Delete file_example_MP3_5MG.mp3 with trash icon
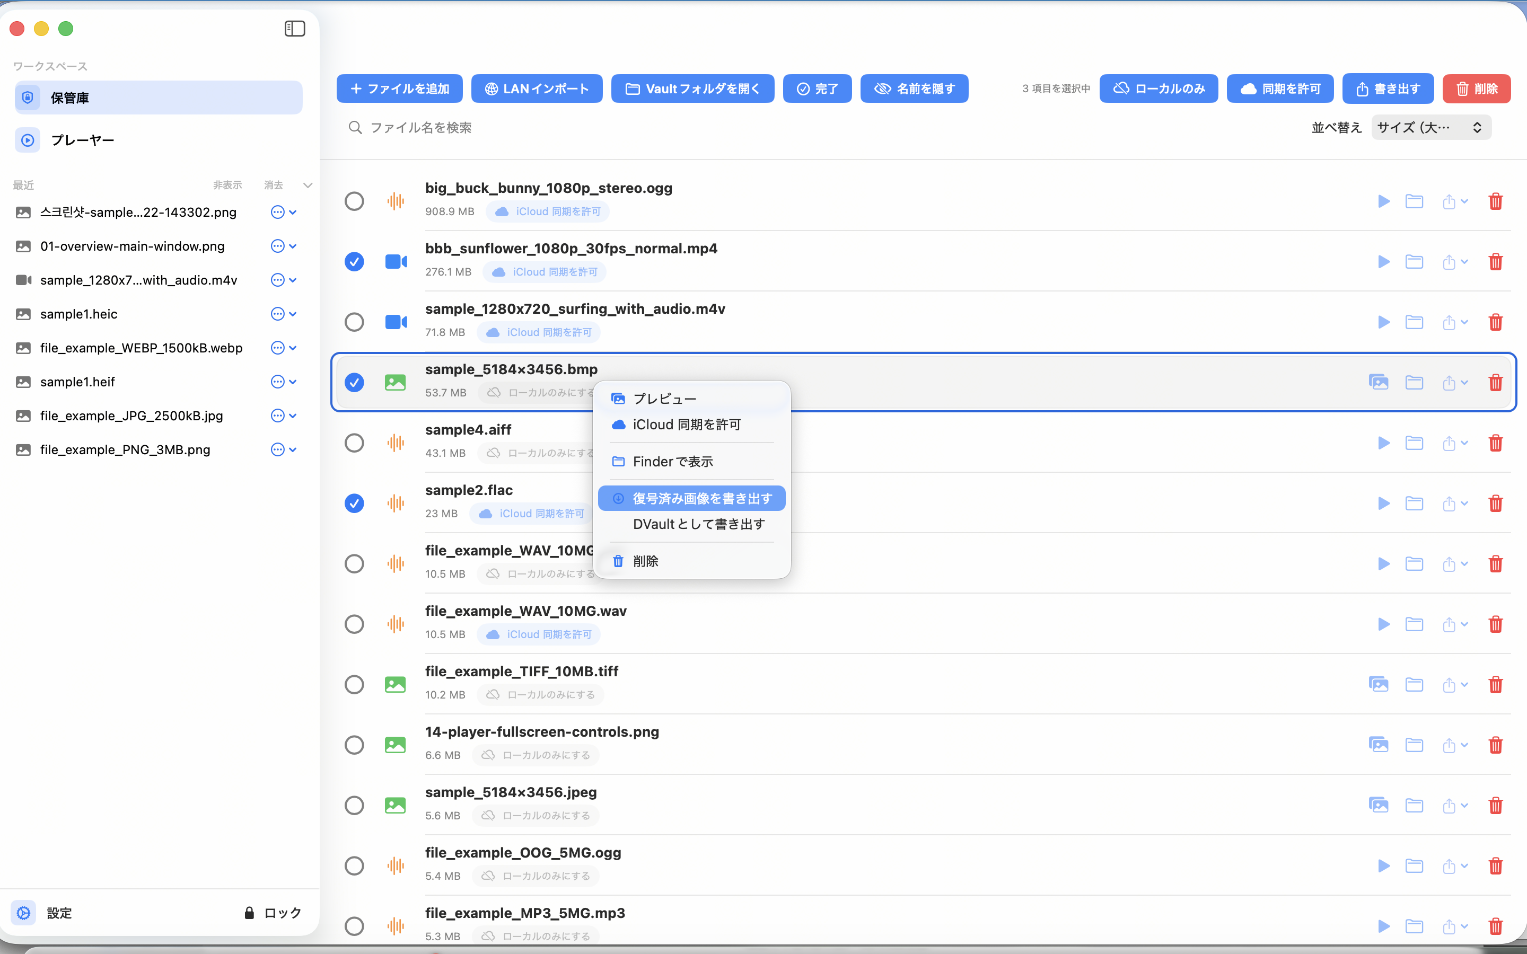The image size is (1527, 954). [1495, 927]
